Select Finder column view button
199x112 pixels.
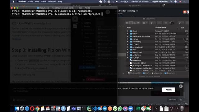click(x=135, y=23)
